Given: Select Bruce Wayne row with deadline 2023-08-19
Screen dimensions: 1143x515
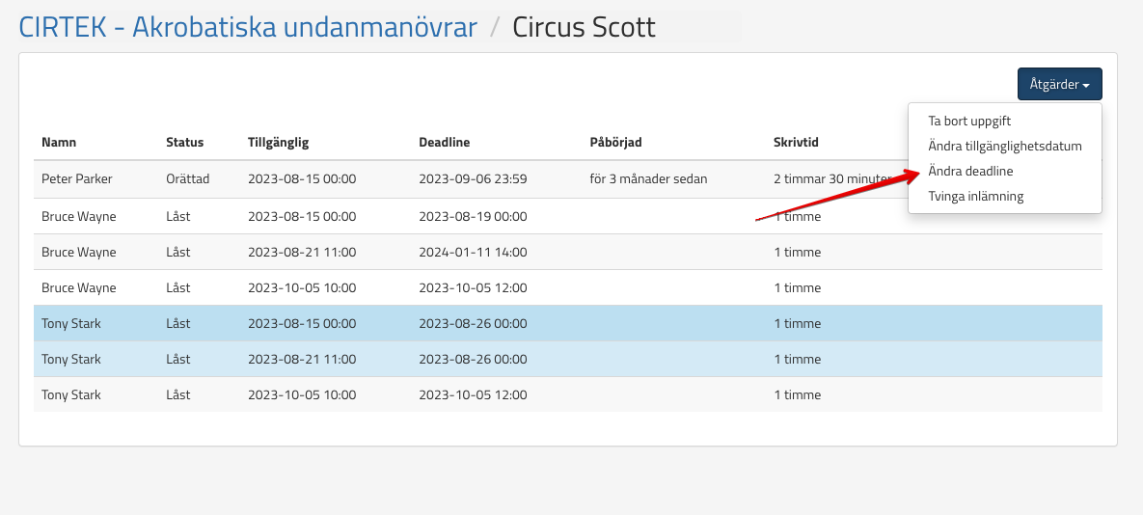Looking at the screenshot, I should (x=79, y=217).
